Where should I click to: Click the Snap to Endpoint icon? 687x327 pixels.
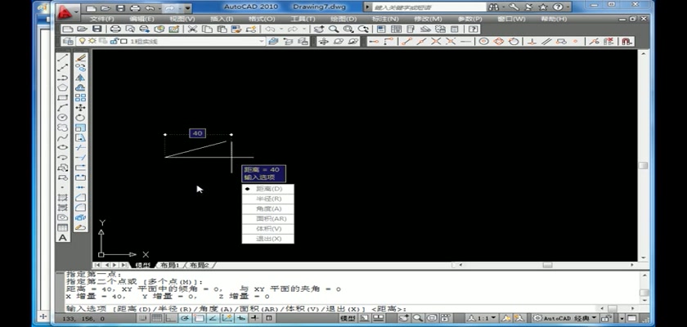coord(407,42)
